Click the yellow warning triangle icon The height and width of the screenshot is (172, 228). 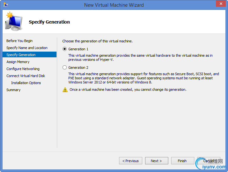pyautogui.click(x=65, y=90)
